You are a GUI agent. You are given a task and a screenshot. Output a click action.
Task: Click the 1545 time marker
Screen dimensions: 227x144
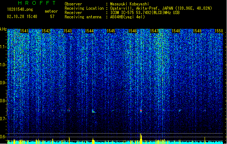pyautogui.click(x=111, y=31)
